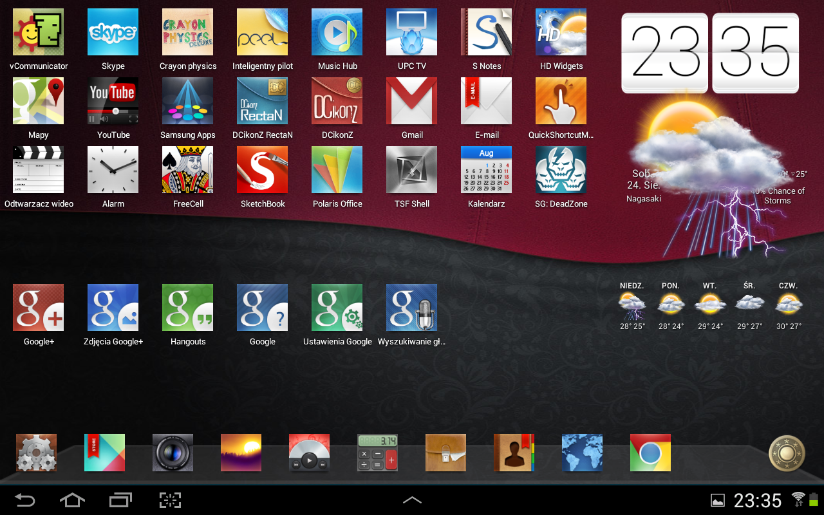Open Odtwarzacz wideo video player
The height and width of the screenshot is (515, 824).
(x=39, y=170)
